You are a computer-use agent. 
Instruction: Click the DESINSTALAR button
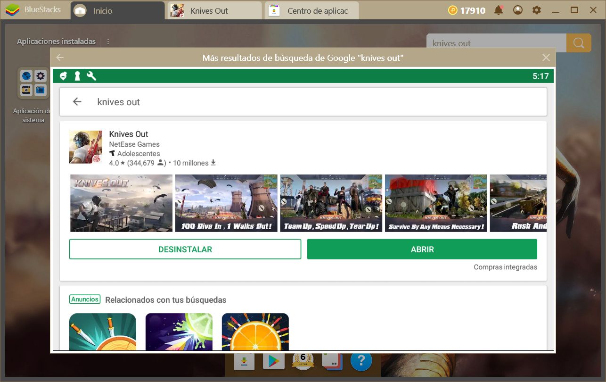(185, 249)
